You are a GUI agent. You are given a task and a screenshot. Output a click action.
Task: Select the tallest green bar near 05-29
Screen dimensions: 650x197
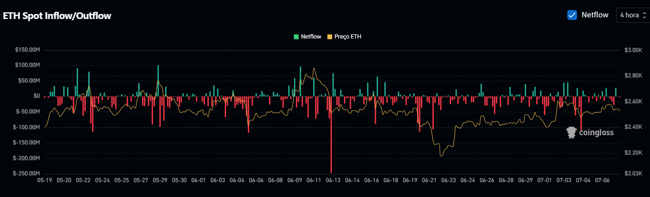coord(158,81)
